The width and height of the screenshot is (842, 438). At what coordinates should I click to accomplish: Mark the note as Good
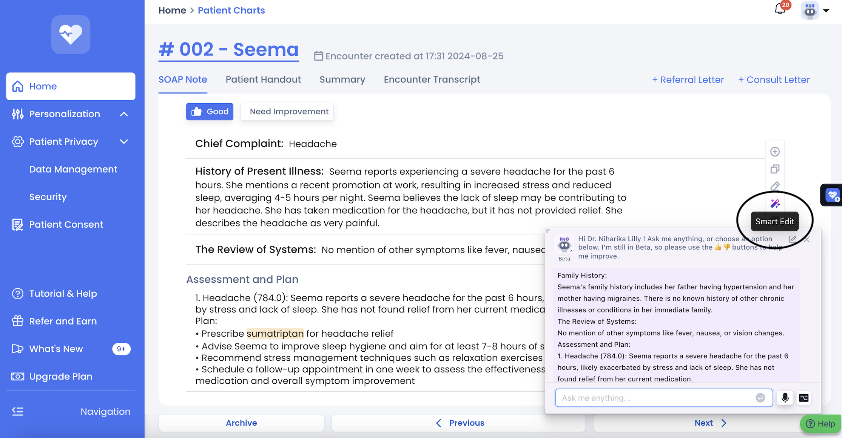click(x=210, y=112)
